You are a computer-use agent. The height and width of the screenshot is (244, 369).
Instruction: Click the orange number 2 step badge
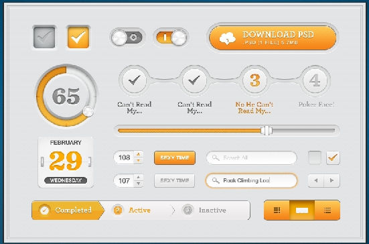pyautogui.click(x=118, y=210)
